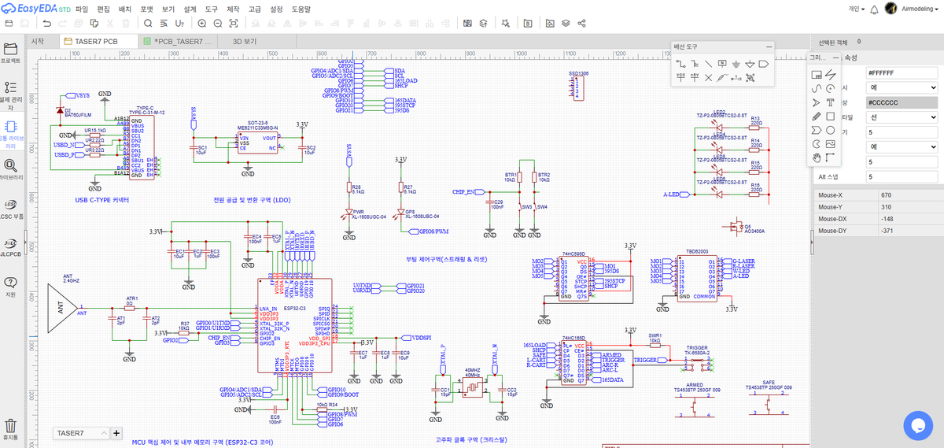The width and height of the screenshot is (944, 448).
Task: Switch to the 시작 tab
Action: pyautogui.click(x=37, y=40)
